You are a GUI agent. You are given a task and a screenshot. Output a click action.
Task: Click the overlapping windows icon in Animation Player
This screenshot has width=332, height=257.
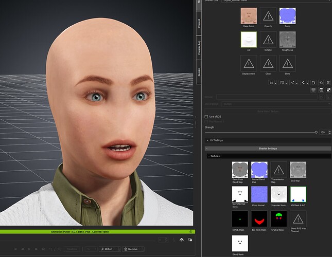190,240
